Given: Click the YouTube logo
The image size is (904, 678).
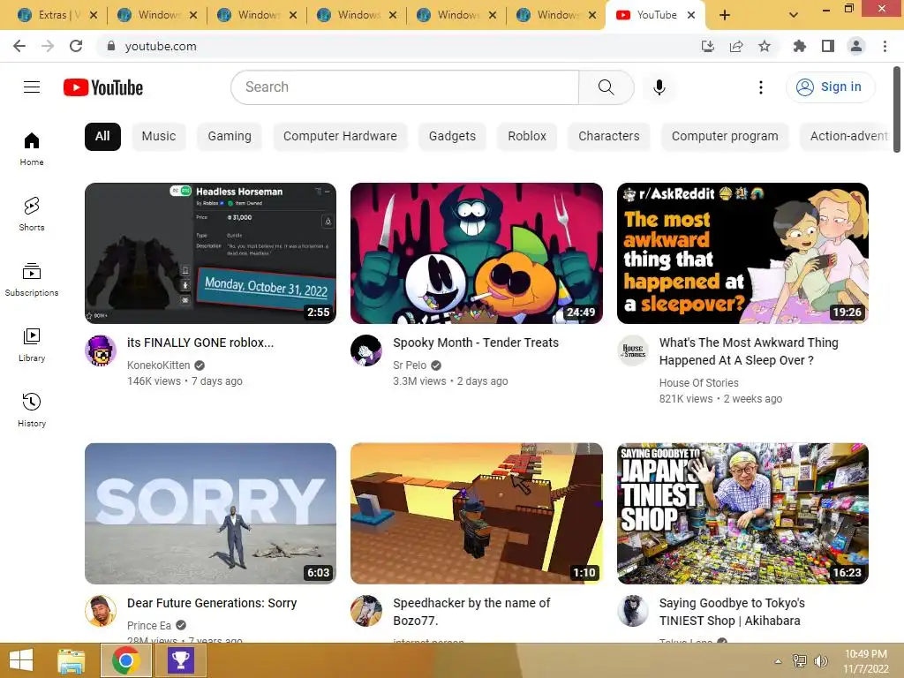Looking at the screenshot, I should 103,87.
